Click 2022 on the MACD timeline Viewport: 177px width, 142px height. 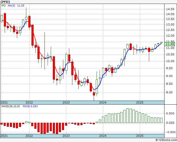click(29, 136)
